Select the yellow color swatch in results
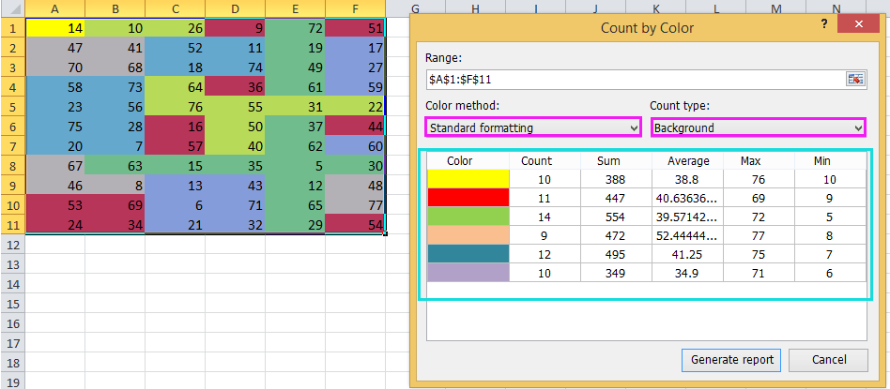Image resolution: width=890 pixels, height=389 pixels. click(x=468, y=178)
